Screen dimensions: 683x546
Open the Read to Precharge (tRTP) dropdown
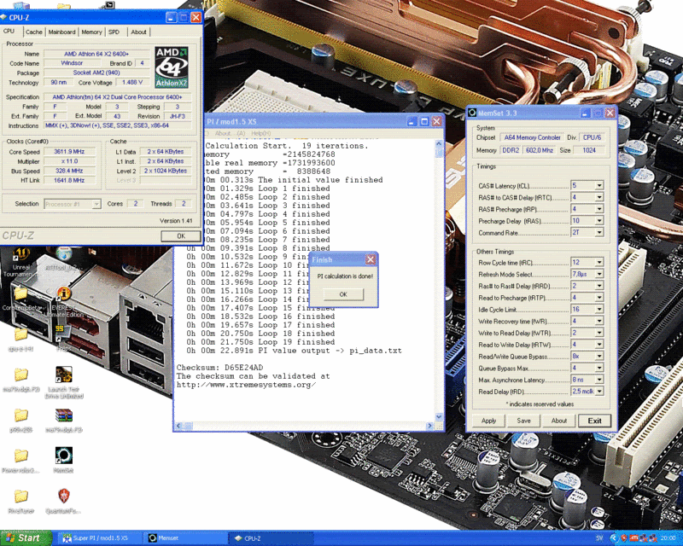click(599, 298)
